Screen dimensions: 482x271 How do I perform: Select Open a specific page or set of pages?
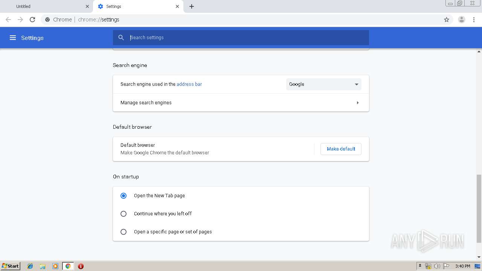point(124,232)
